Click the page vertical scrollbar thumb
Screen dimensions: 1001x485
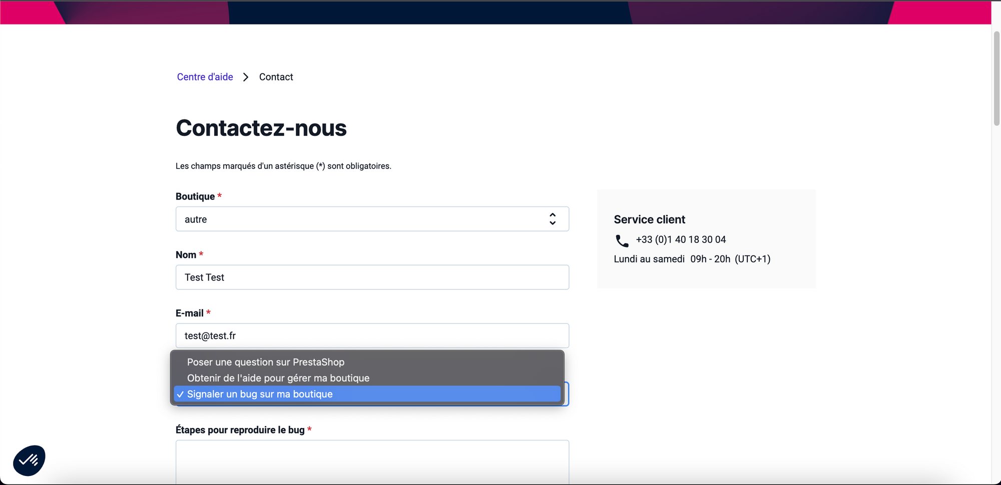tap(996, 78)
